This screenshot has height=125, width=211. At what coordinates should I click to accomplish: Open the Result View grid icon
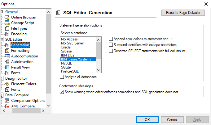pos(7,67)
